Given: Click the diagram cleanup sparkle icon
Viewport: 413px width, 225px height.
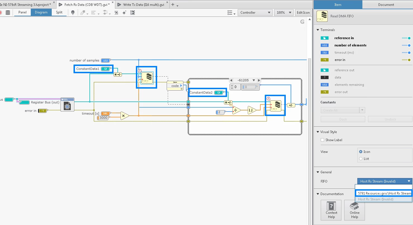Looking at the screenshot, I should tap(124, 13).
